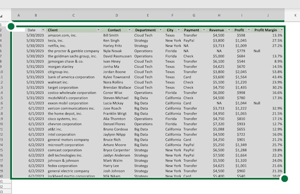Open the Profit Margin filter dropdown
This screenshot has width=300, height=194.
281,30
